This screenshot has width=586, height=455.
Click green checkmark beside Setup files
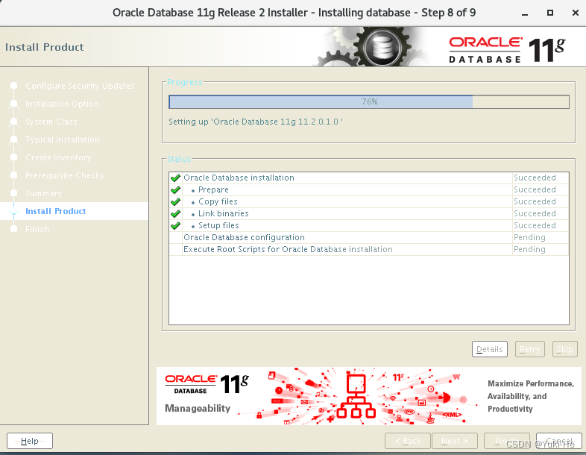tap(175, 226)
